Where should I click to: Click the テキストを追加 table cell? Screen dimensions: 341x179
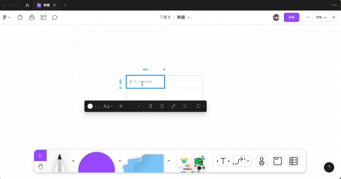[145, 82]
